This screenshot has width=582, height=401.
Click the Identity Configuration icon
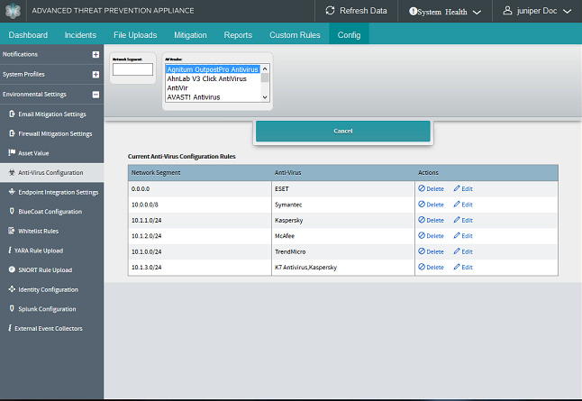pos(12,289)
